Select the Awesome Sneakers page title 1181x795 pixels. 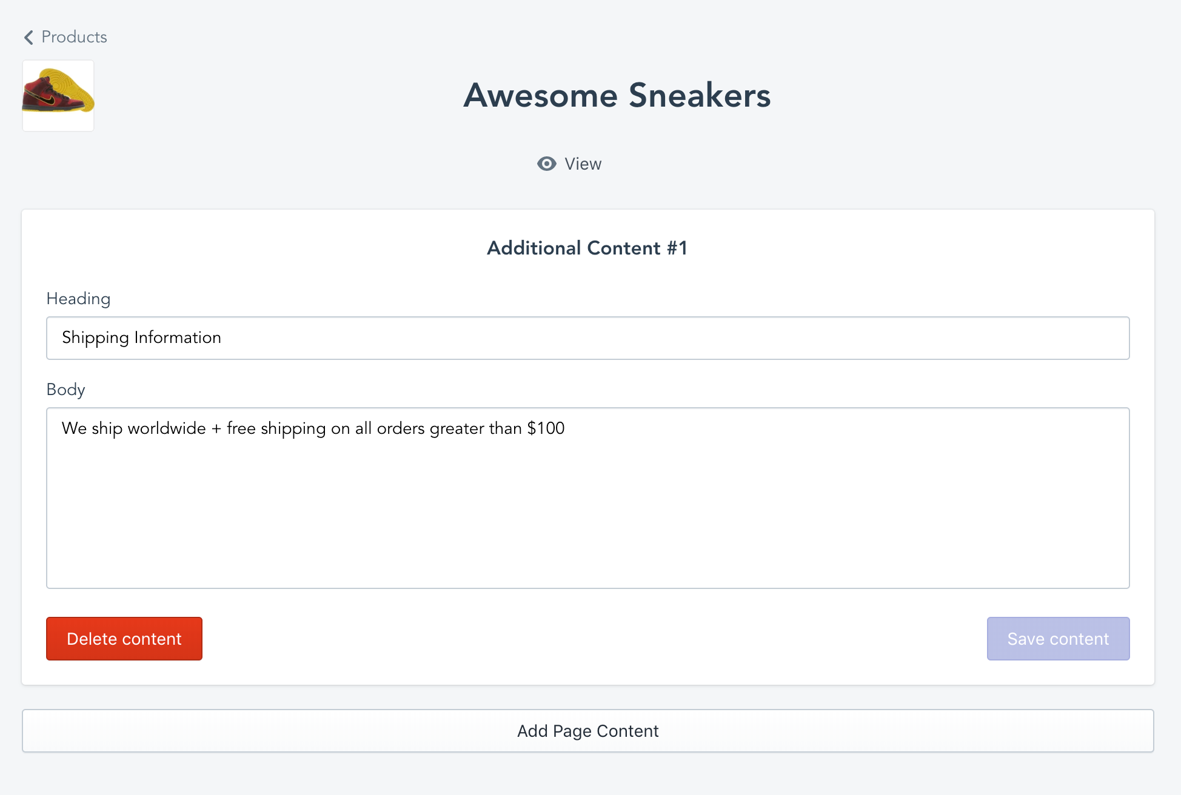click(617, 95)
